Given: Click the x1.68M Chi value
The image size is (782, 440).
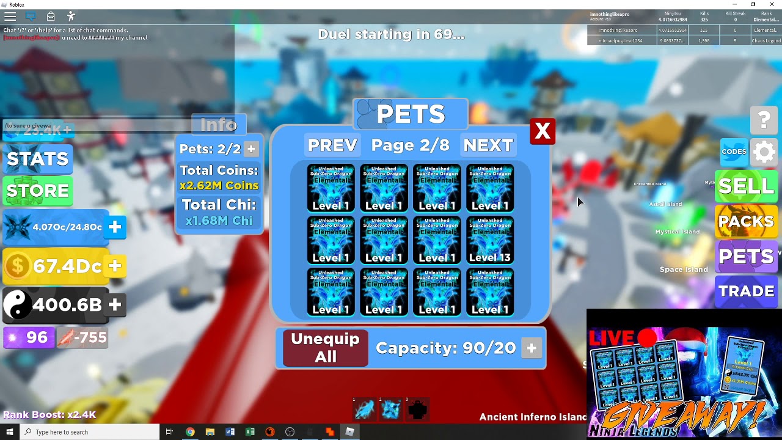Looking at the screenshot, I should [x=219, y=221].
